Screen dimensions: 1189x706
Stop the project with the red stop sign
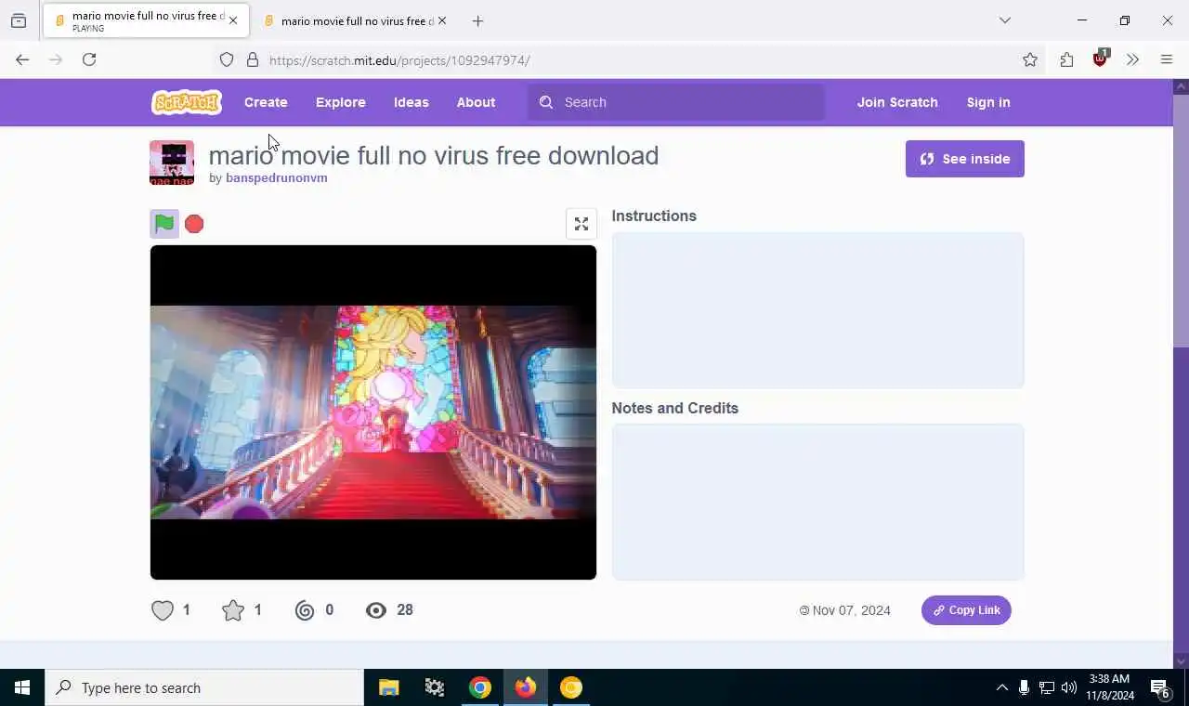194,224
